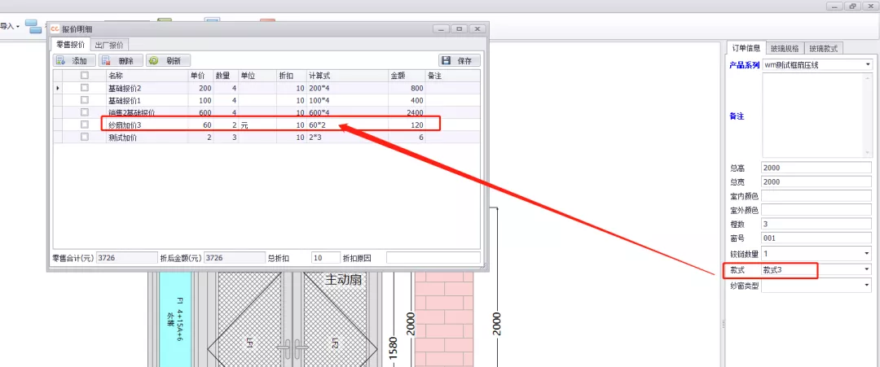The width and height of the screenshot is (880, 367).
Task: Tick the checkbox for 纱扇加价3 row
Action: (x=84, y=125)
